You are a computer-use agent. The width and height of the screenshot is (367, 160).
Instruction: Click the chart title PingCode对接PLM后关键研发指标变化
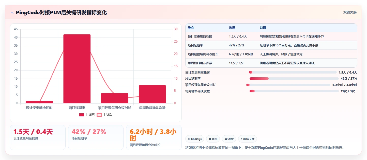click(x=61, y=12)
